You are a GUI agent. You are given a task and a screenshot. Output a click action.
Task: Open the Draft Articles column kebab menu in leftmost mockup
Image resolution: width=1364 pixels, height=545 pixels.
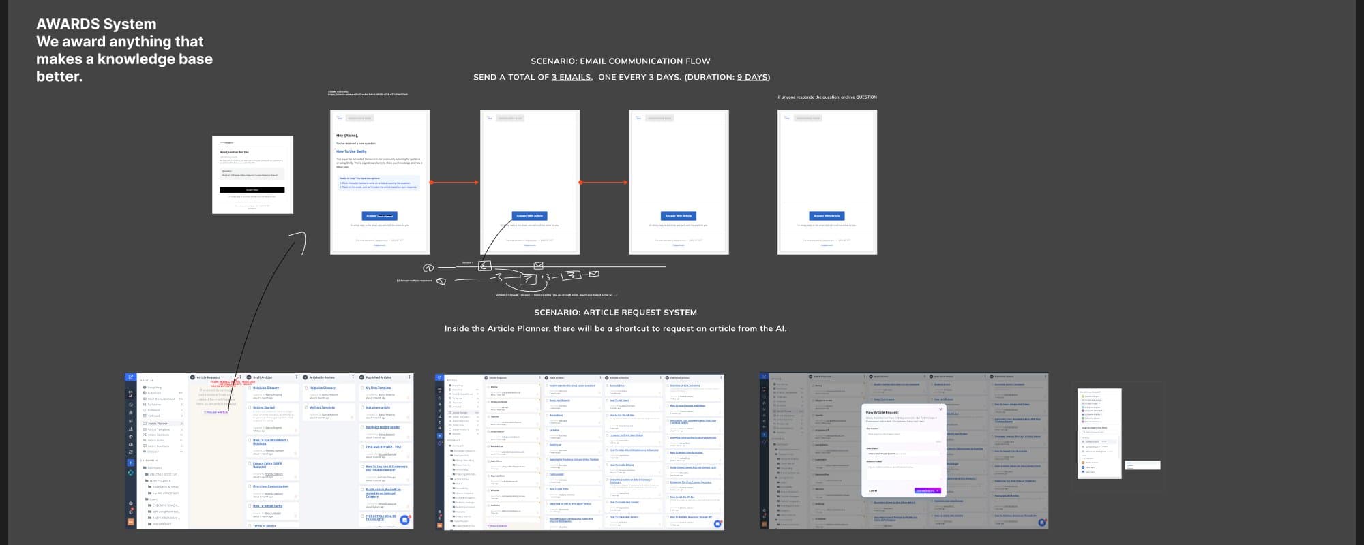coord(296,377)
